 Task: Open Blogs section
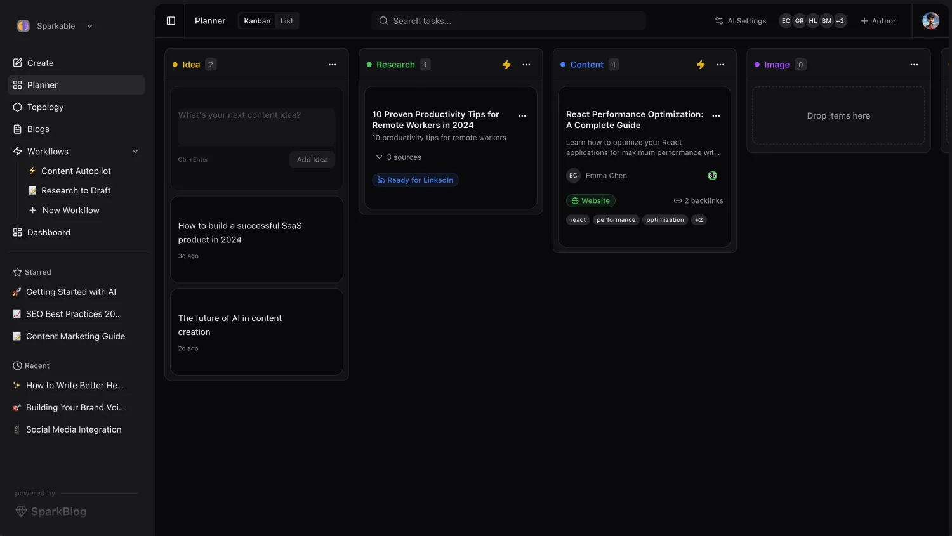click(x=76, y=129)
